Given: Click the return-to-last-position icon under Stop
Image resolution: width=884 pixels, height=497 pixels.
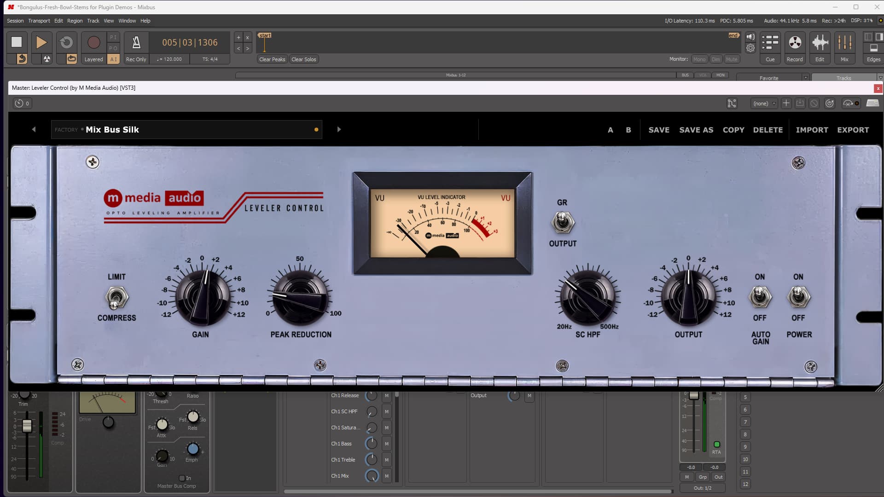Looking at the screenshot, I should click(22, 59).
